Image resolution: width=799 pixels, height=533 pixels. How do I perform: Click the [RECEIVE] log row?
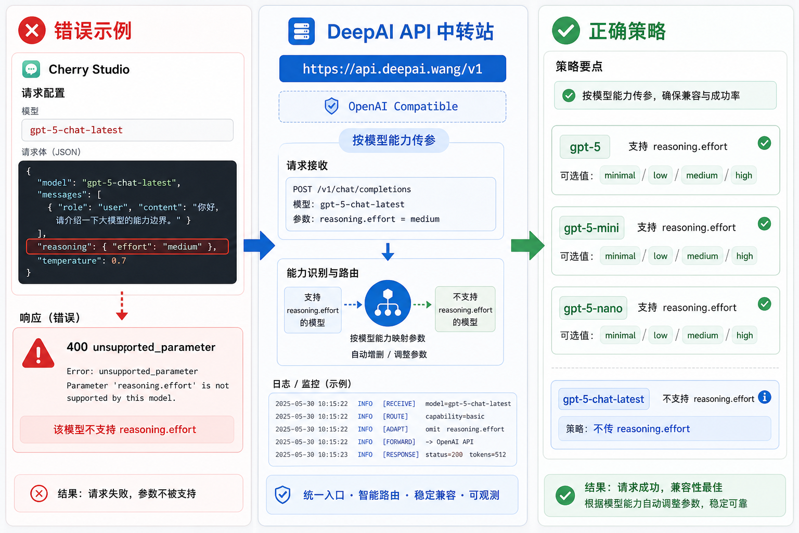(393, 404)
